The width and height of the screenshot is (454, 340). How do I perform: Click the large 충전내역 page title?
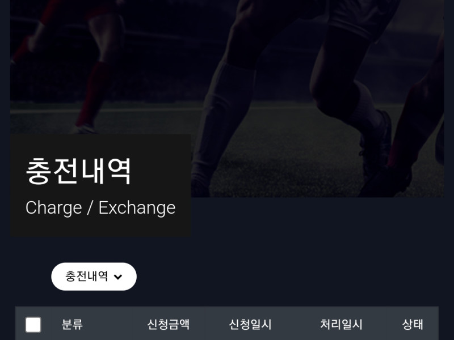click(x=78, y=171)
